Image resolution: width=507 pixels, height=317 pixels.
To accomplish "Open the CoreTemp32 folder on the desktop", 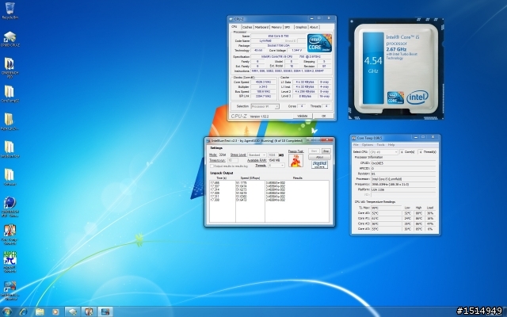I will [10, 94].
